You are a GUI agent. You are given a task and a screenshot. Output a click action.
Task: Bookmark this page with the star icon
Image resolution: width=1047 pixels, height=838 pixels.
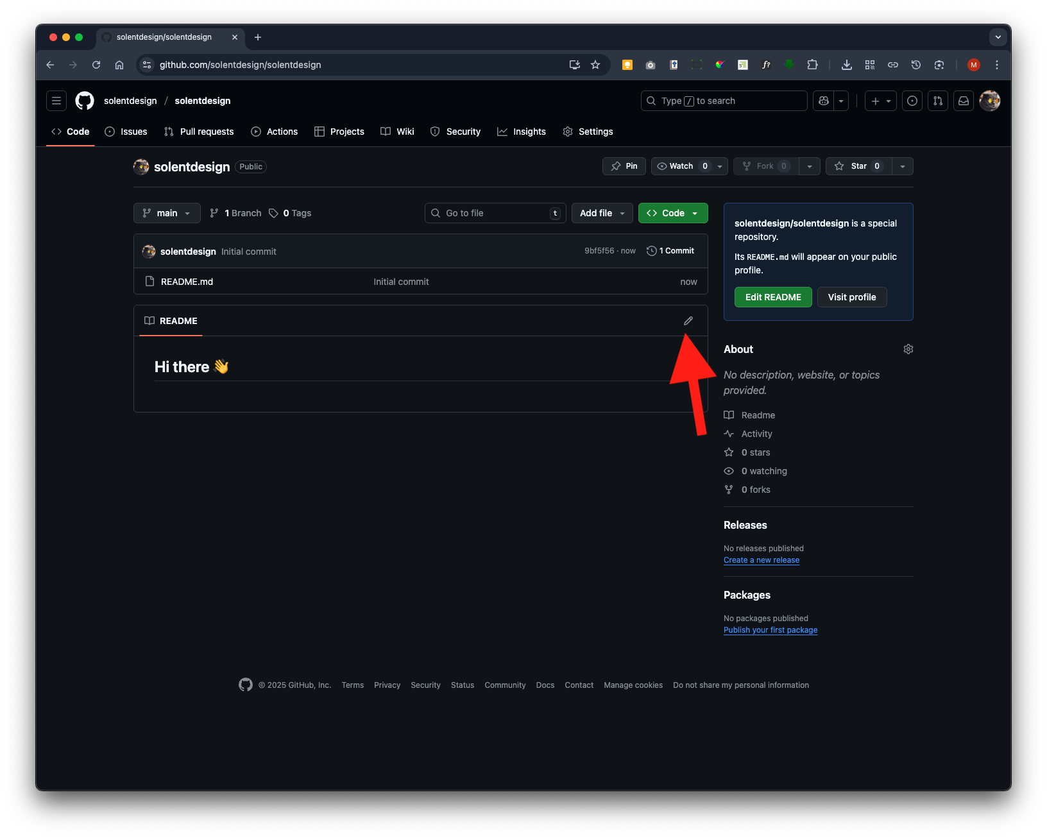[x=595, y=65]
